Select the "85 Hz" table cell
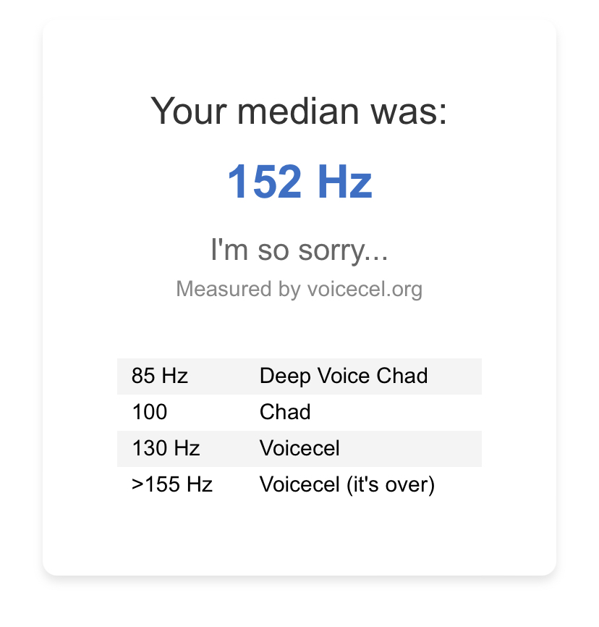This screenshot has height=627, width=599. [x=160, y=376]
